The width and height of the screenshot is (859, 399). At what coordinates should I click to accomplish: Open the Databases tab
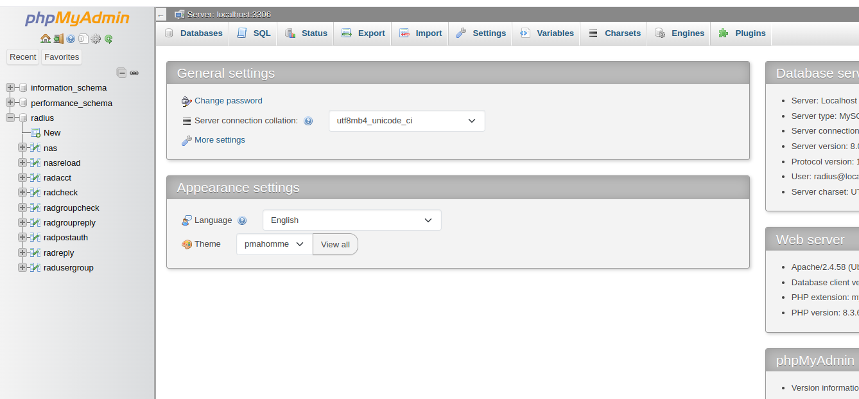point(193,33)
